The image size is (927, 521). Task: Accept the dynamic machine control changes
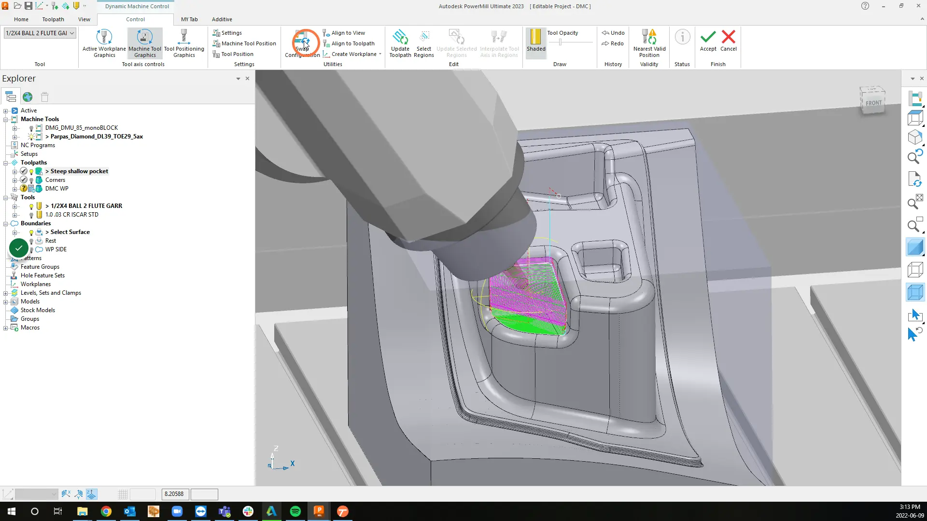(x=708, y=41)
